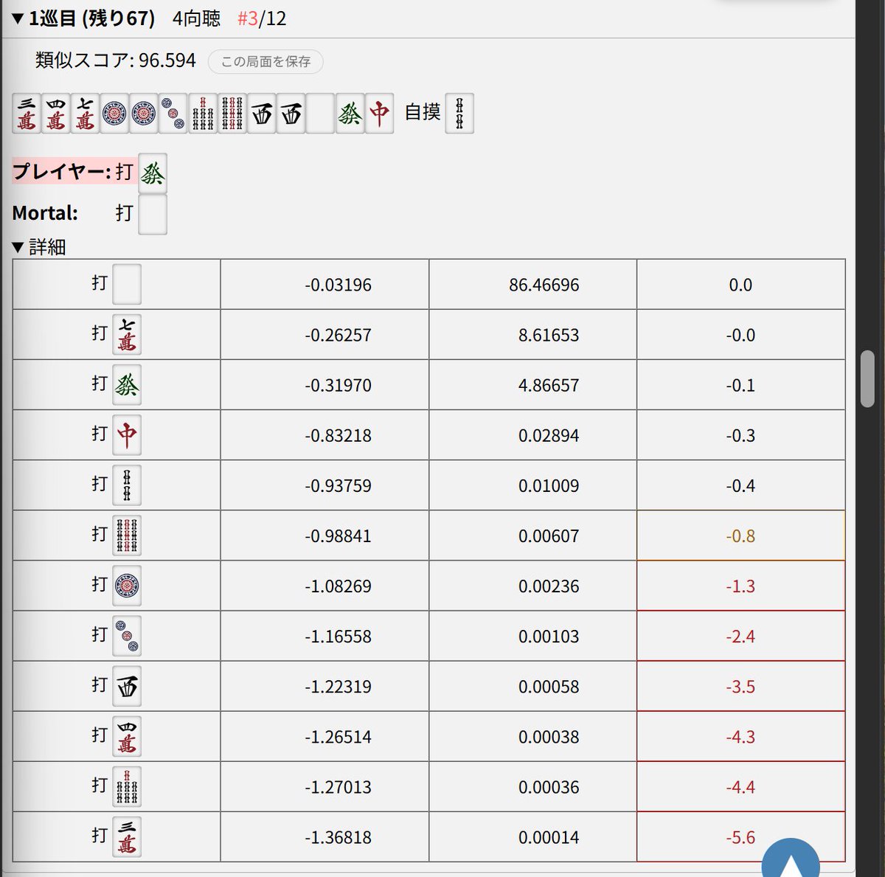Click the nine-sou tile in the -0.98841 row

coord(127,535)
